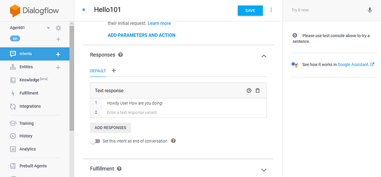Screen dimensions: 381x177
Task: Open the Agent01 agent dropdown
Action: (x=49, y=28)
